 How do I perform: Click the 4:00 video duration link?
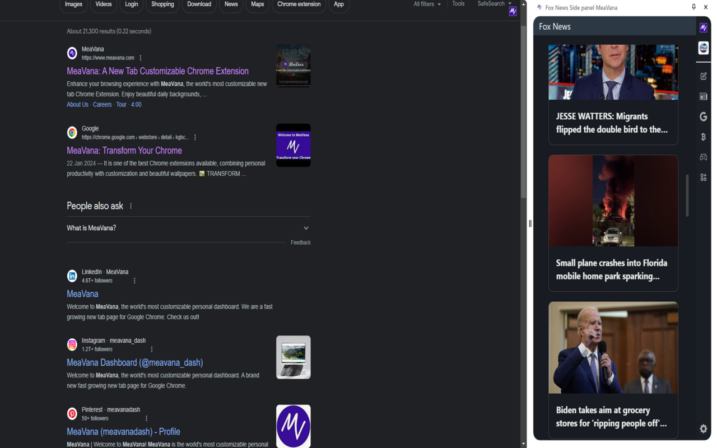[x=136, y=105]
